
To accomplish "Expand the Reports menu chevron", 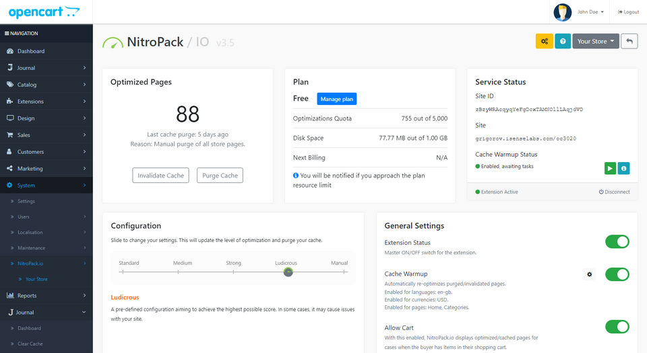I will [x=84, y=295].
